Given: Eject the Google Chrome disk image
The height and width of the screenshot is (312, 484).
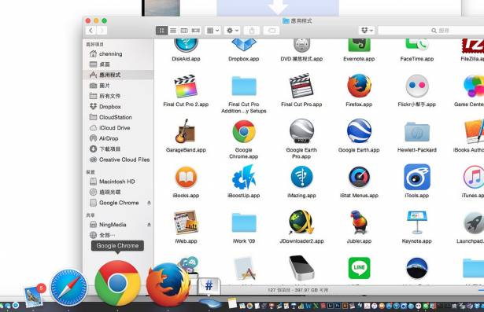Looking at the screenshot, I should (149, 203).
